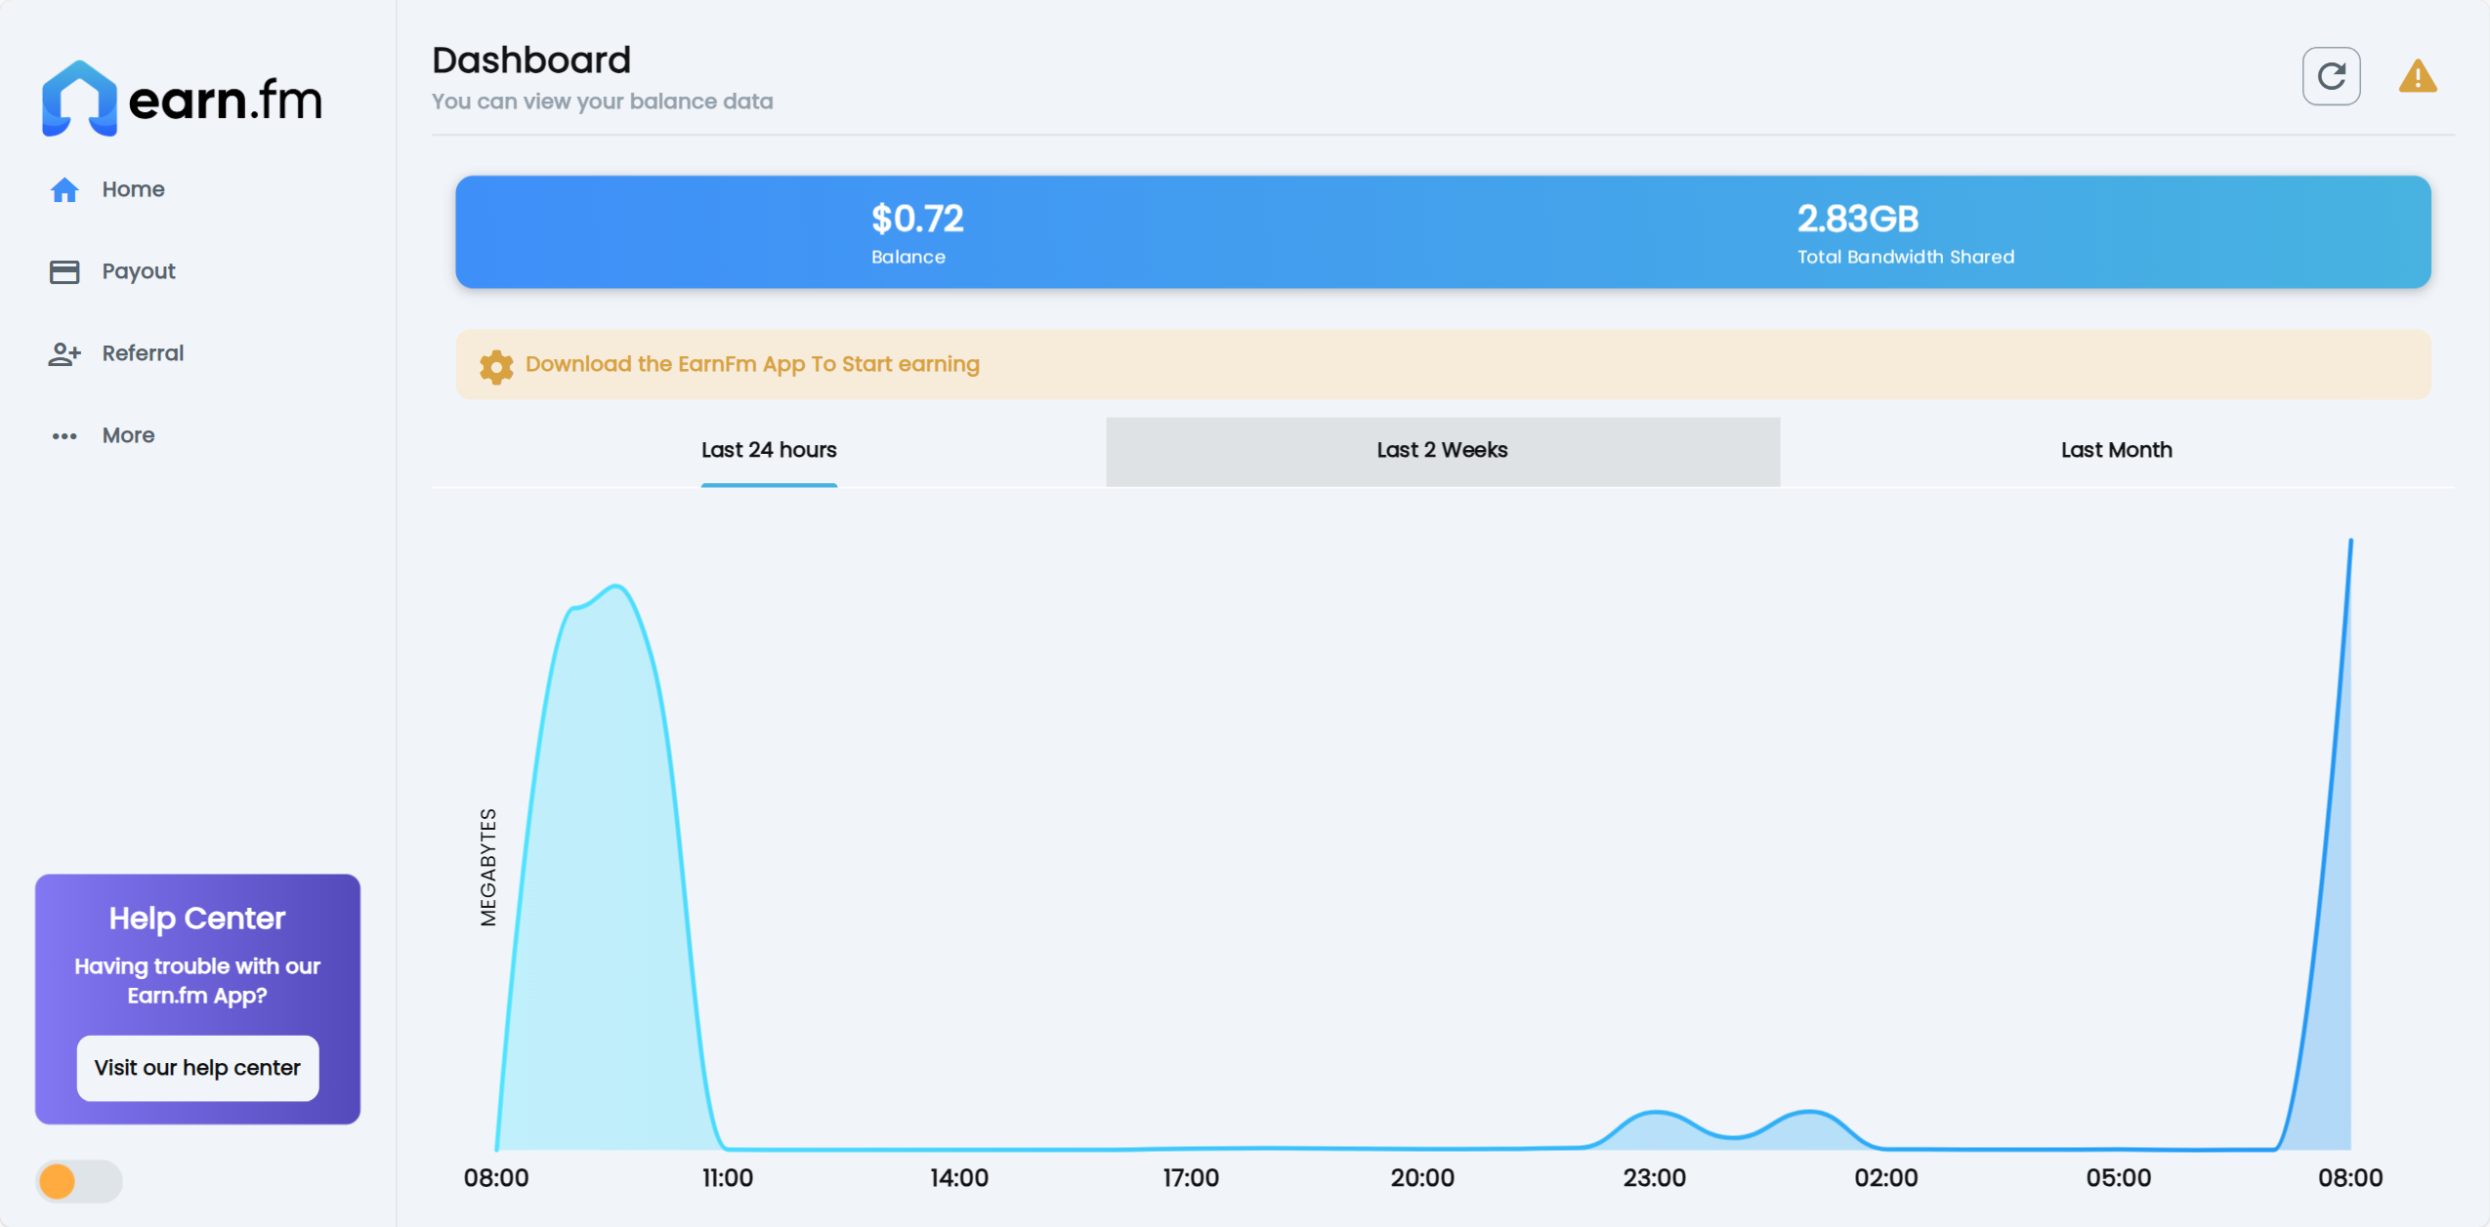Open the Referral menu item
This screenshot has height=1227, width=2490.
[x=143, y=353]
